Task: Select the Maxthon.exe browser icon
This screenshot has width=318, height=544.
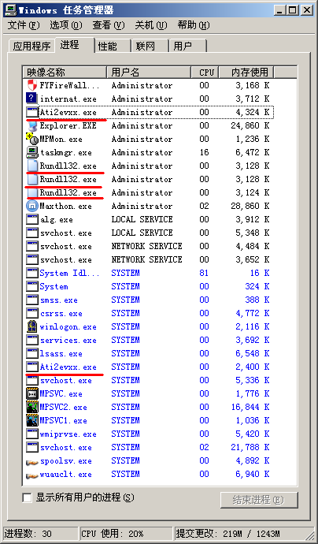Action: coord(32,206)
